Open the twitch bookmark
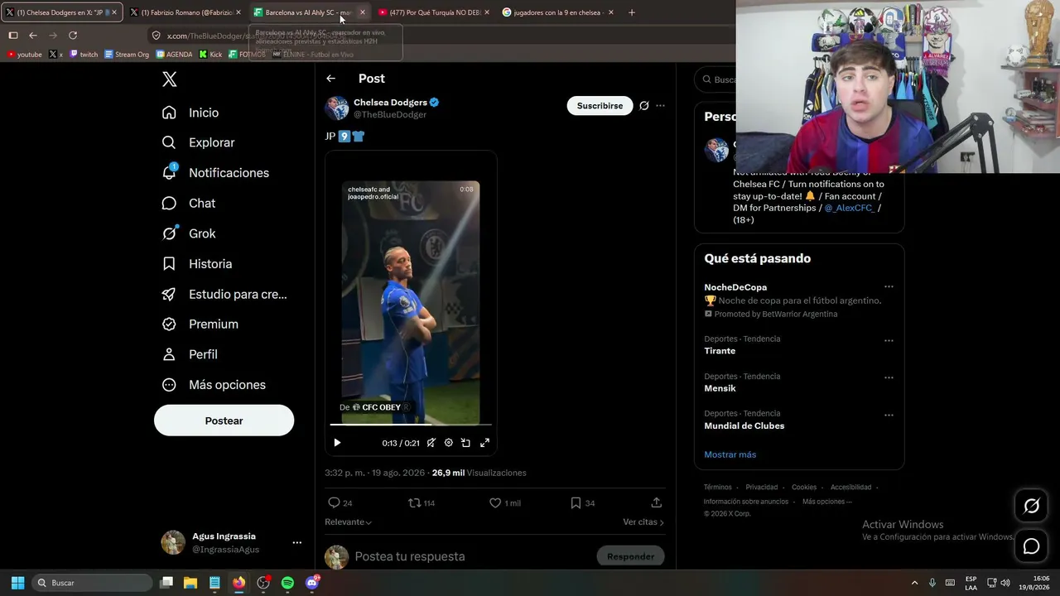This screenshot has height=596, width=1060. click(84, 55)
